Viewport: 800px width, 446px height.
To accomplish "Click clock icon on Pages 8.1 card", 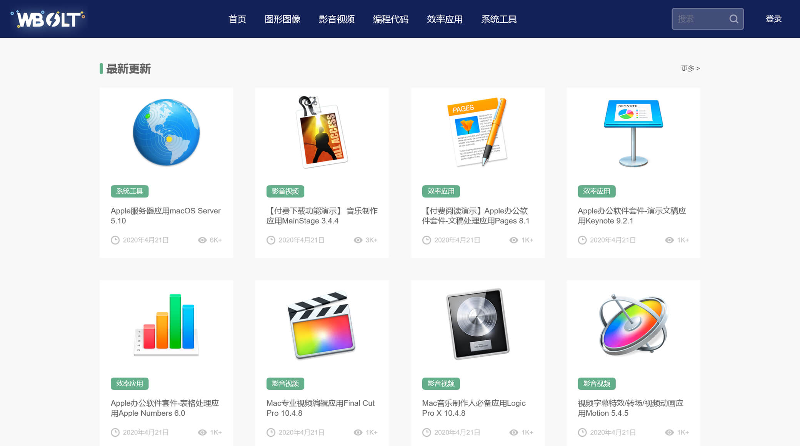I will (427, 240).
